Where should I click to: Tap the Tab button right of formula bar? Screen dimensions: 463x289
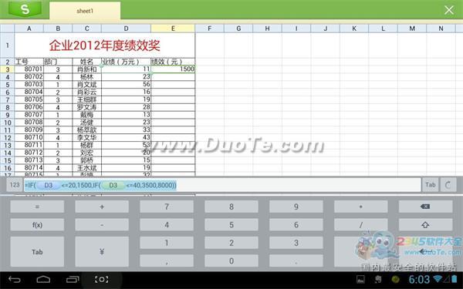coord(431,185)
